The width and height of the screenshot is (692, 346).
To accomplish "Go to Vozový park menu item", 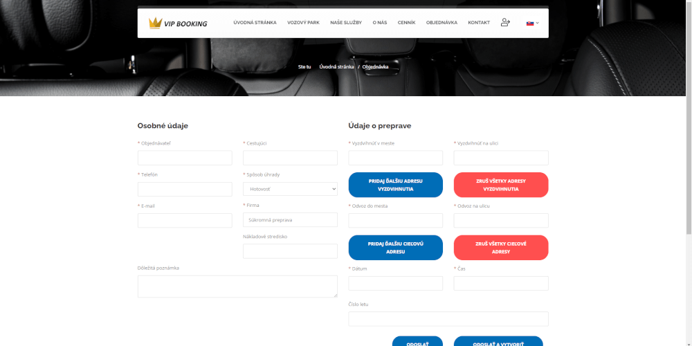I will tap(303, 23).
